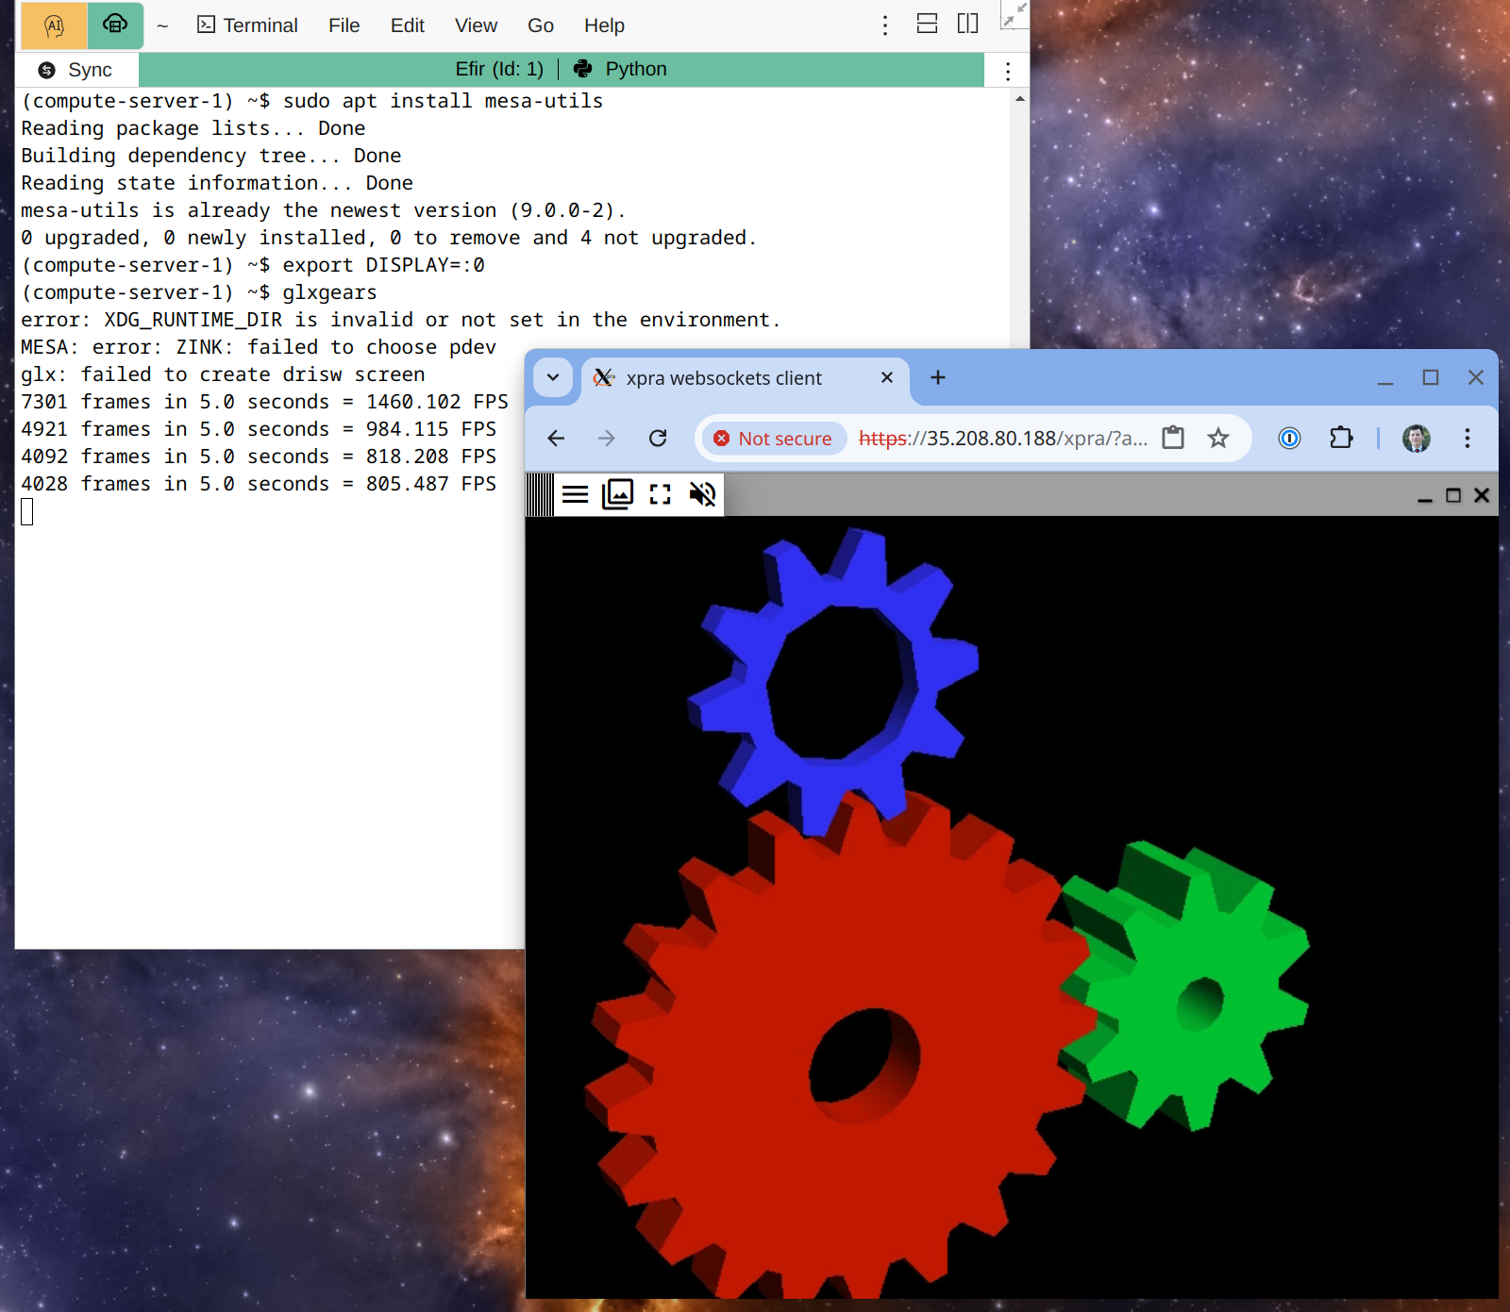Open the xpra windows list icon

pos(617,494)
